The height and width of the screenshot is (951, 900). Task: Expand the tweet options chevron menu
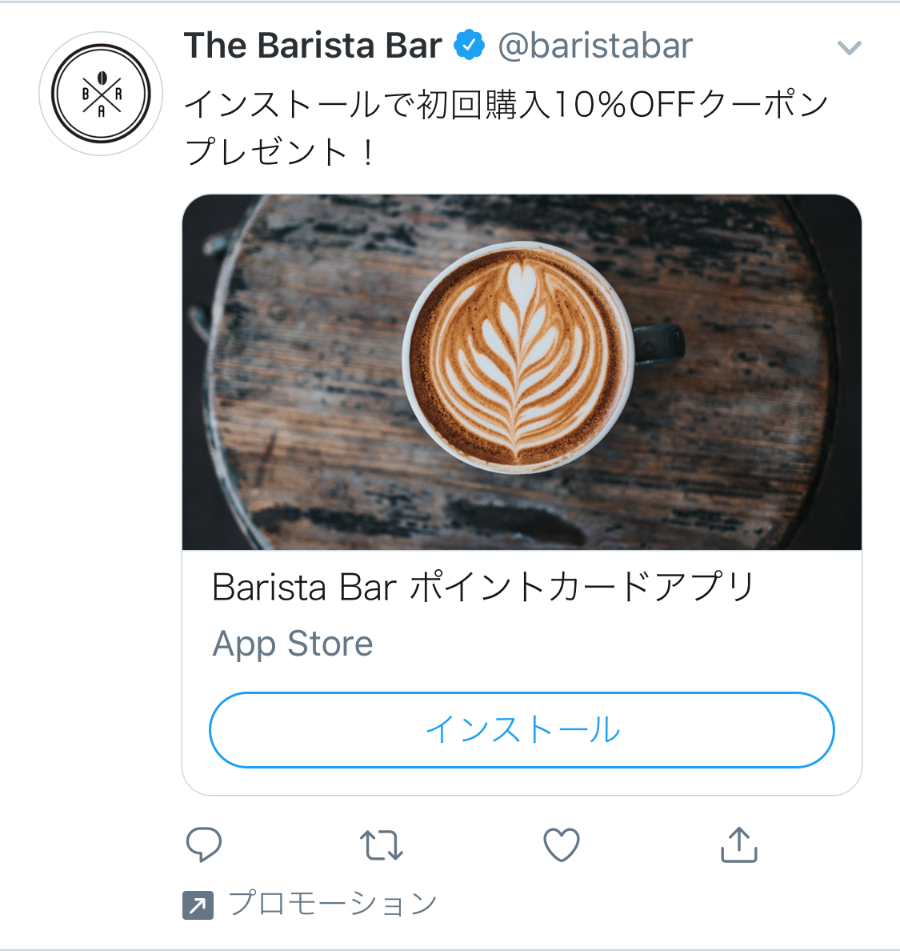click(849, 47)
